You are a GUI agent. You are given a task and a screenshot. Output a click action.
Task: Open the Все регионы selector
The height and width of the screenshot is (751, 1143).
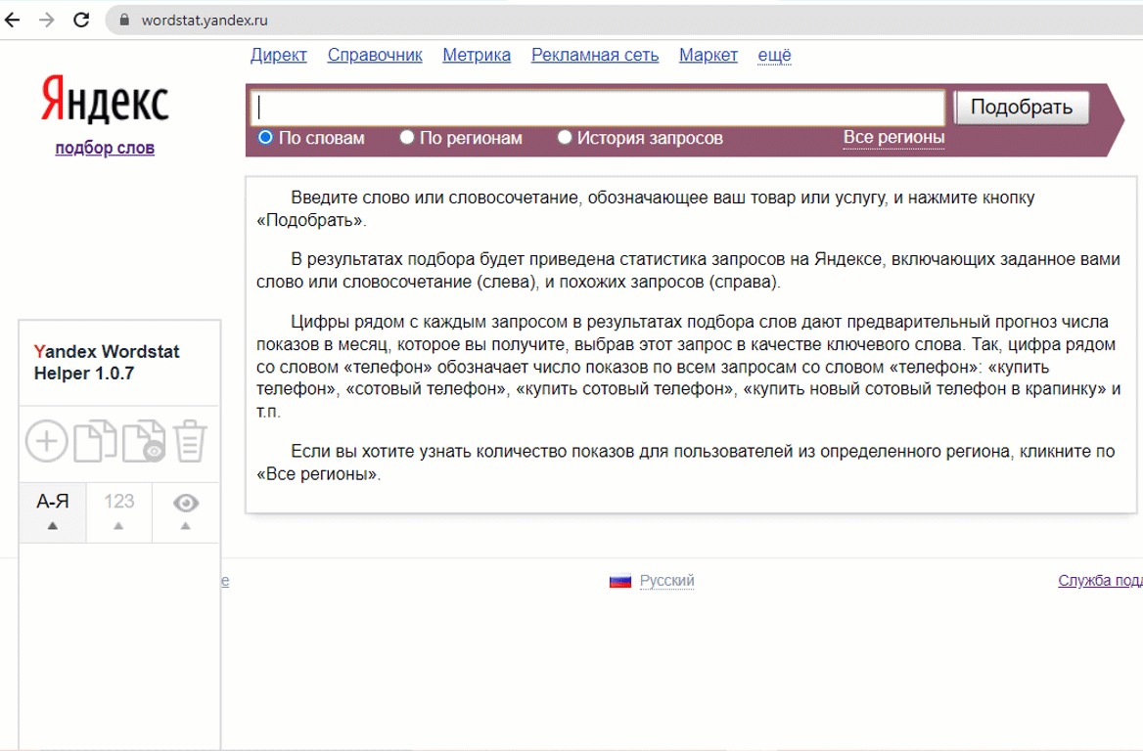click(893, 137)
